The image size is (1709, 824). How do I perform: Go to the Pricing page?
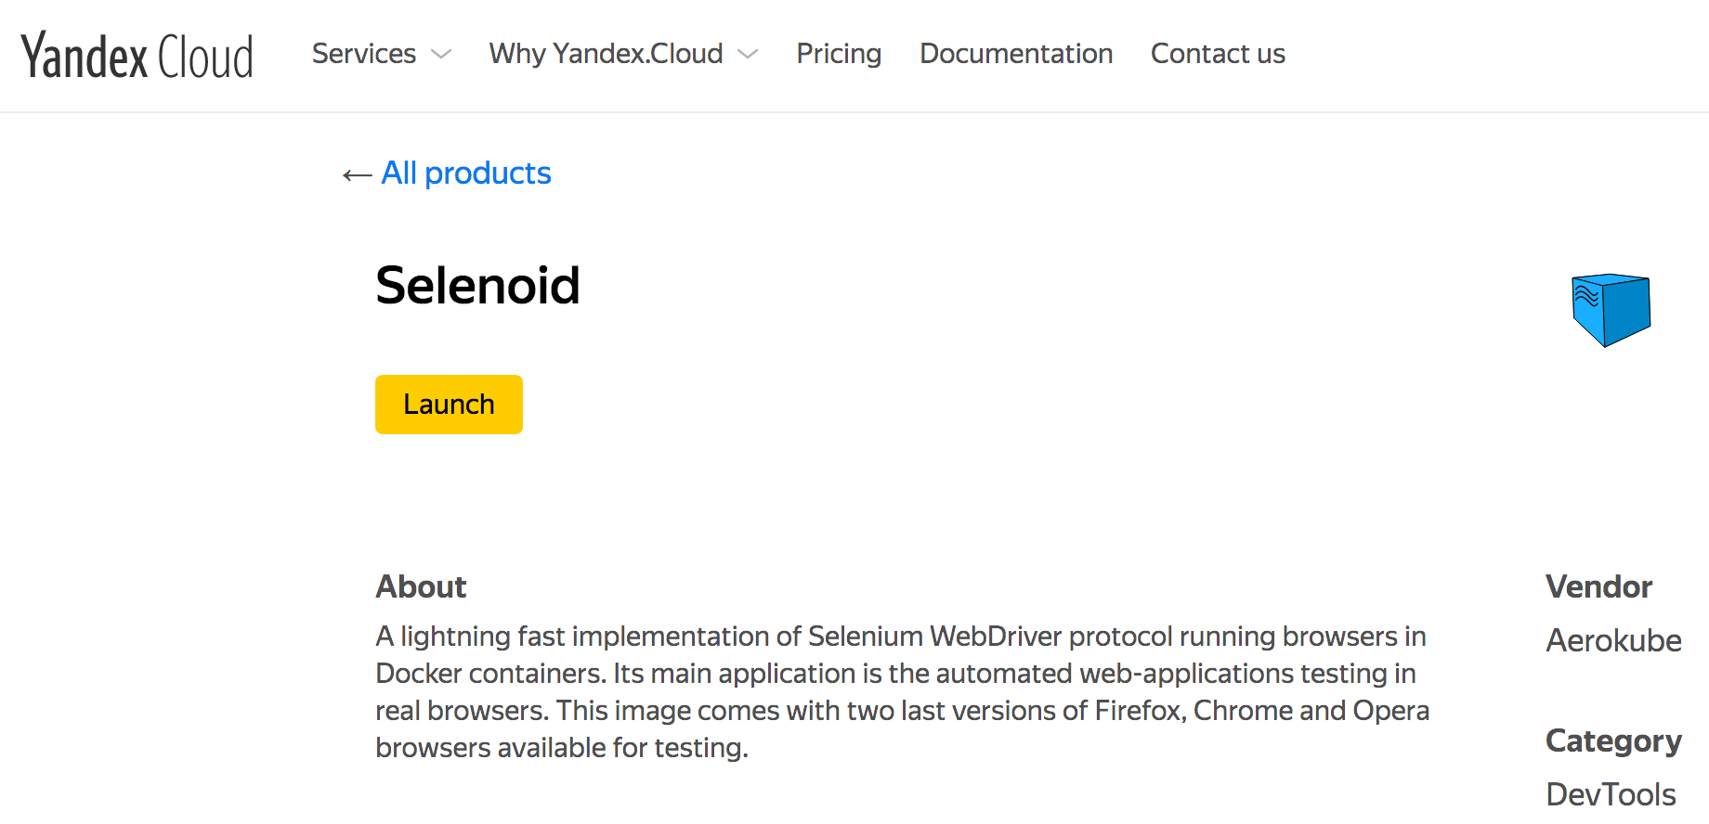click(x=839, y=54)
